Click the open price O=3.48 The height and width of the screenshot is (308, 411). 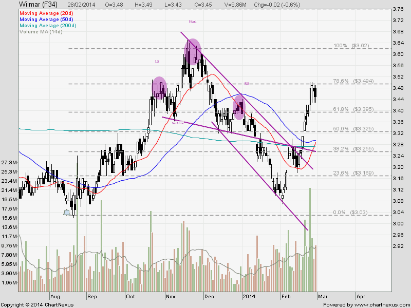(115, 5)
